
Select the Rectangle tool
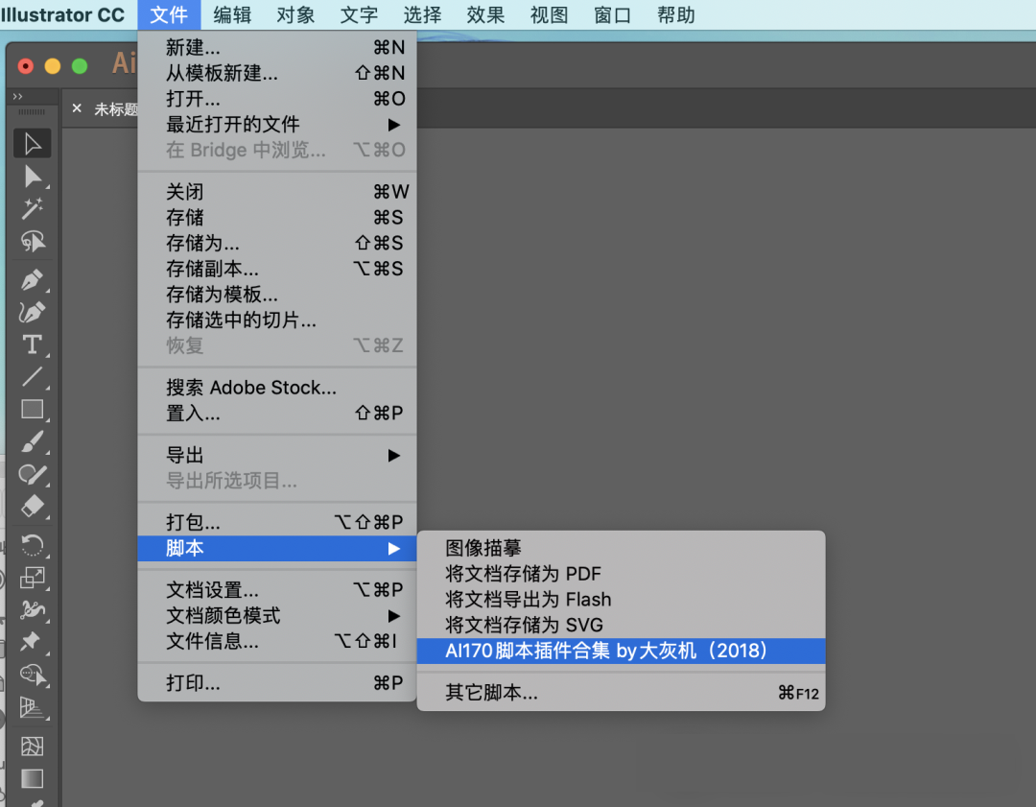click(32, 410)
